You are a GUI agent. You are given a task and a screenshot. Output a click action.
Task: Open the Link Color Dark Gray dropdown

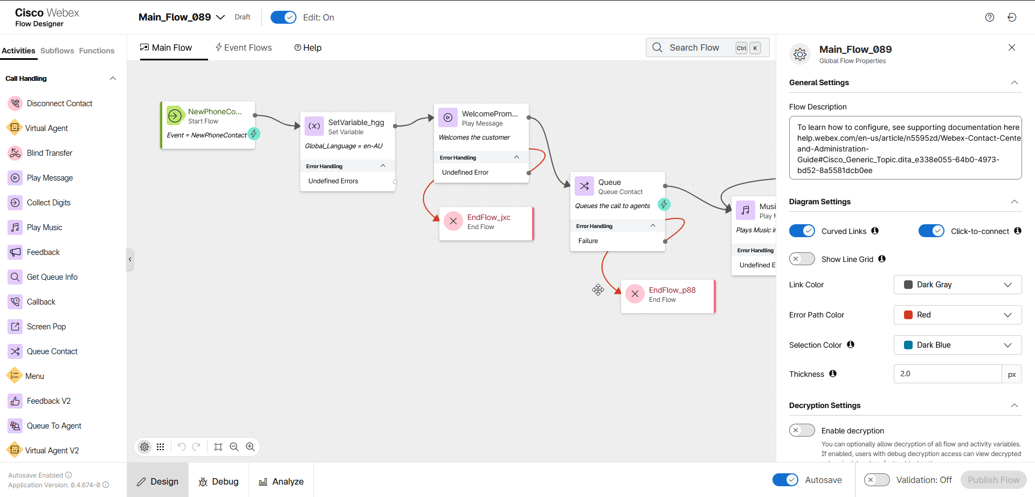(958, 285)
